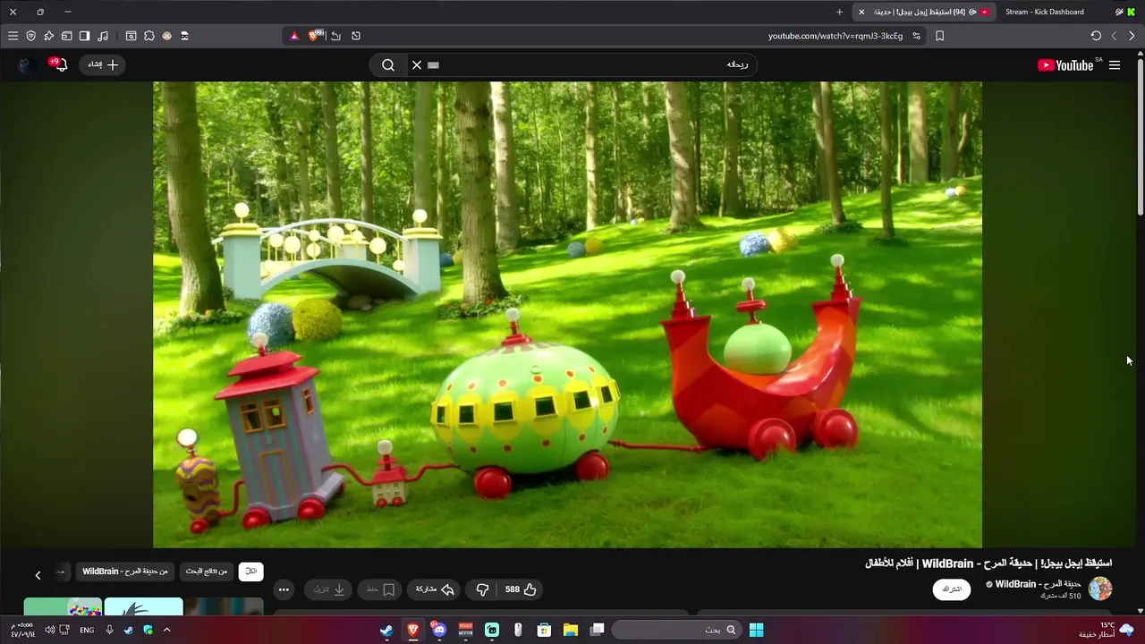The height and width of the screenshot is (644, 1145).
Task: Click the download button under the video
Action: click(x=329, y=589)
